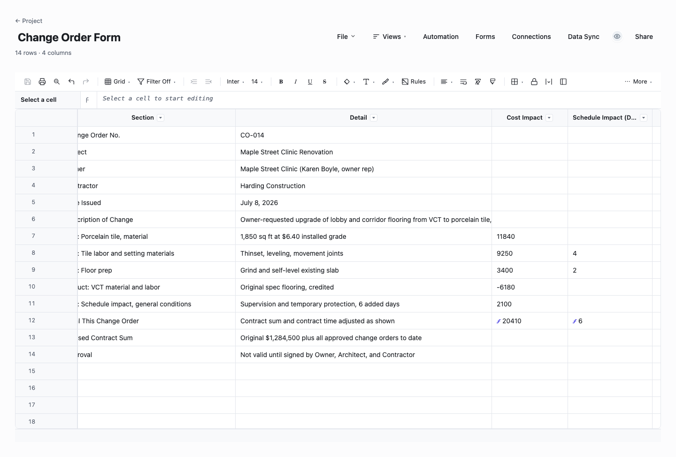This screenshot has height=457, width=676.
Task: Select the "Grind and self-level existing slab" cell
Action: click(x=363, y=270)
